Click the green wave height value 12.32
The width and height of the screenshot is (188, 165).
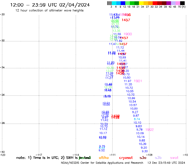coord(110,68)
